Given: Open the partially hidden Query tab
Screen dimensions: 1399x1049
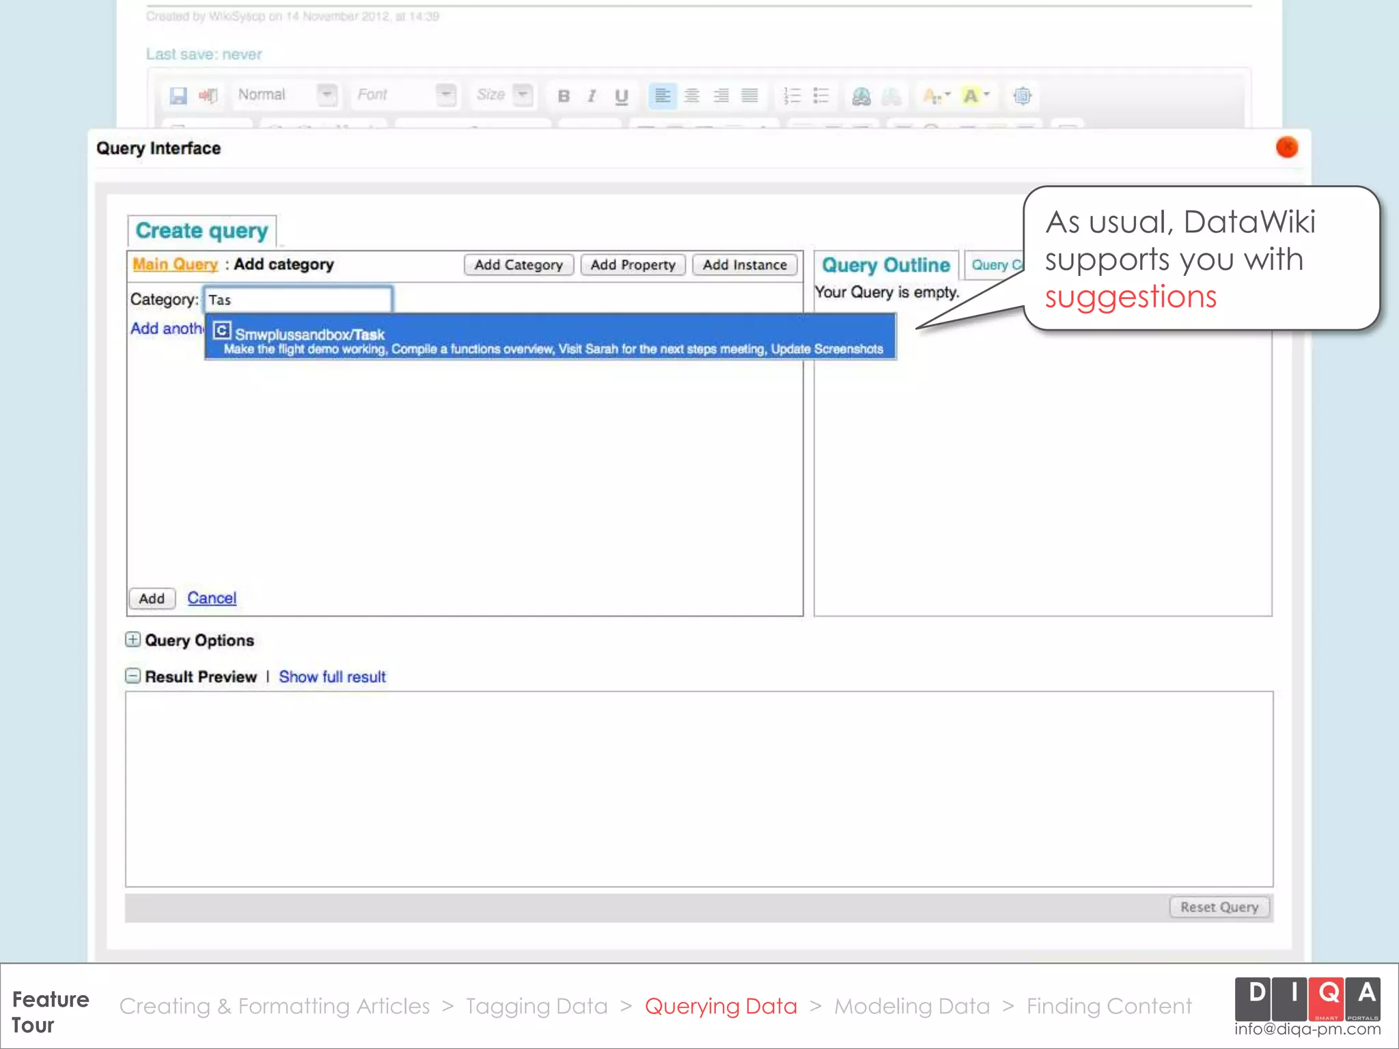Looking at the screenshot, I should pos(995,265).
